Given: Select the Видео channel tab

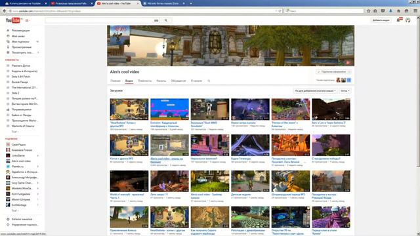Looking at the screenshot, I should [129, 81].
